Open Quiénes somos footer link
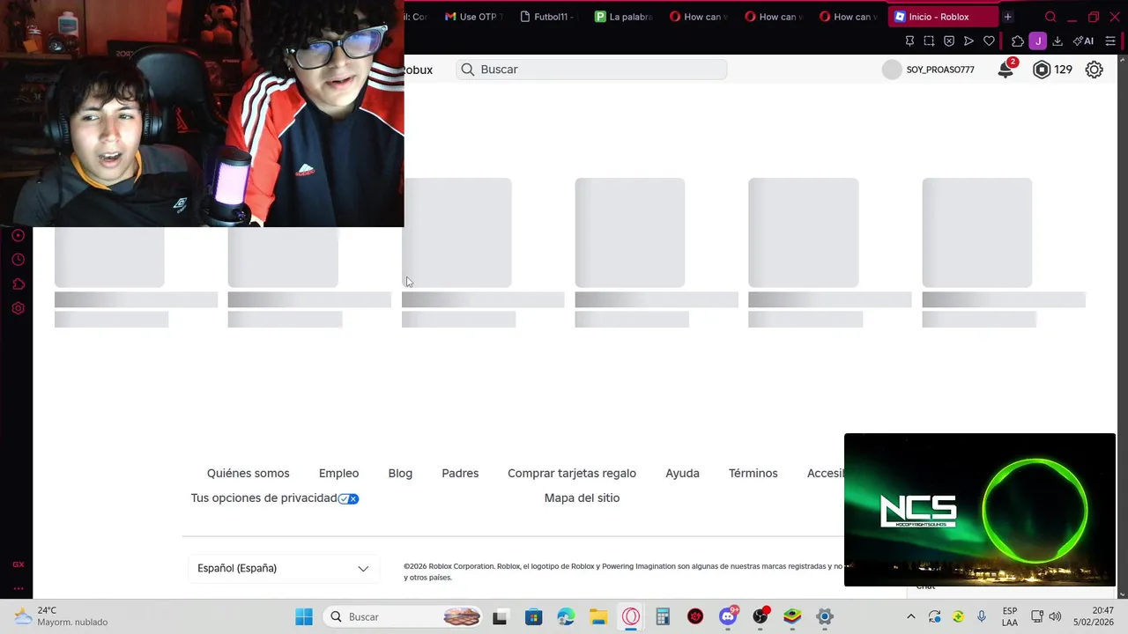 248,473
